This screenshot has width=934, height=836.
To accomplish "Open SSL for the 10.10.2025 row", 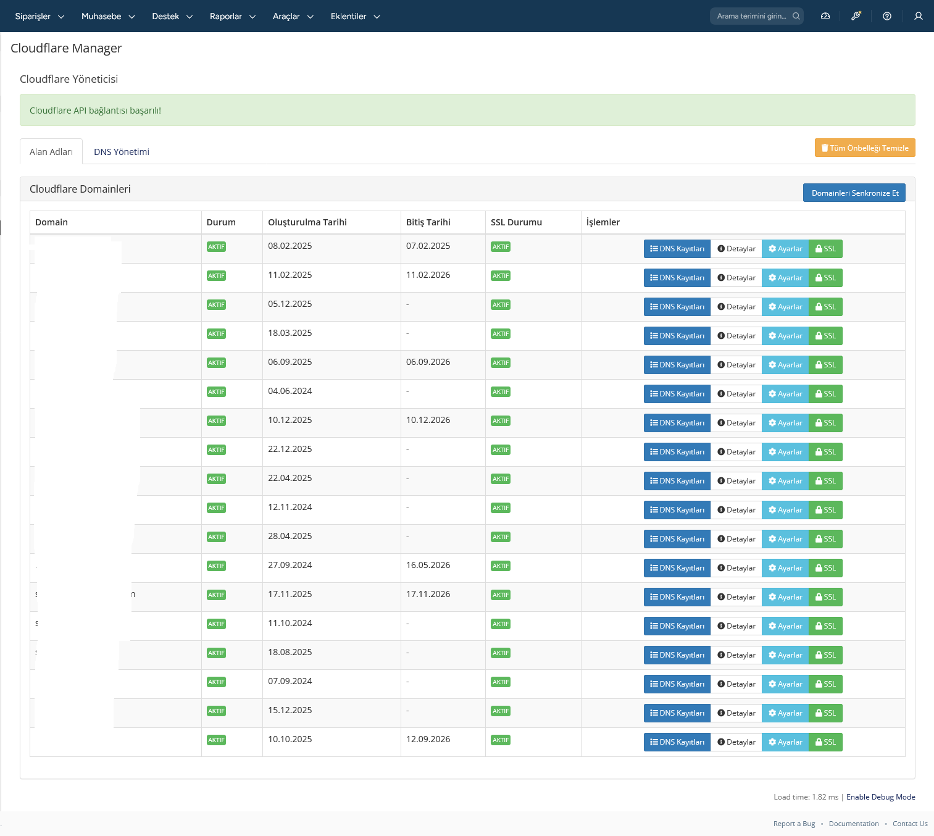I will [x=825, y=742].
